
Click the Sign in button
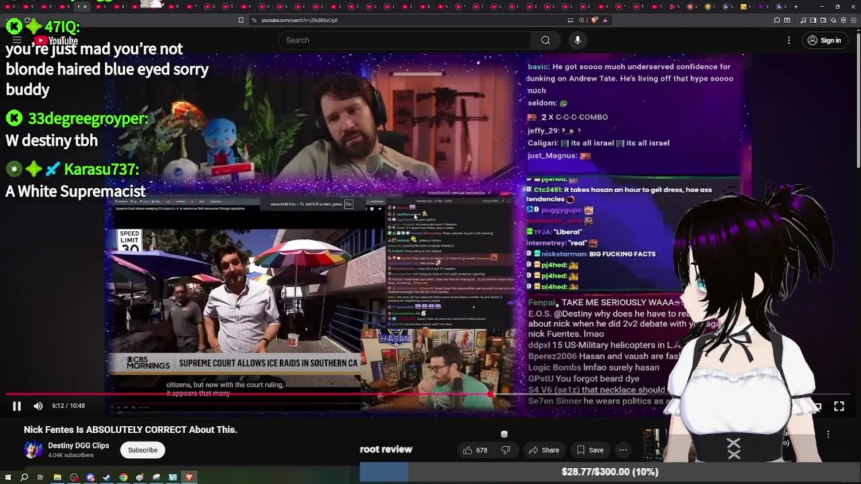[824, 40]
